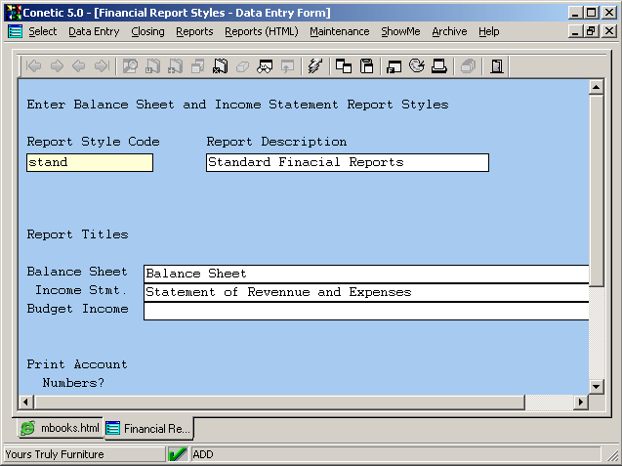Click the lightning bolt toolbar icon
Image resolution: width=622 pixels, height=466 pixels.
[x=314, y=66]
